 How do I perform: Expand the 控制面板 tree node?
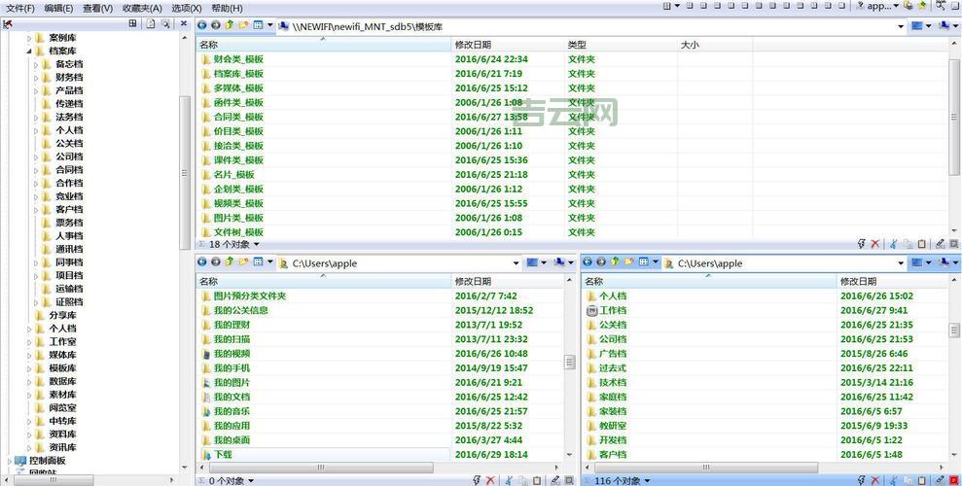tap(10, 461)
